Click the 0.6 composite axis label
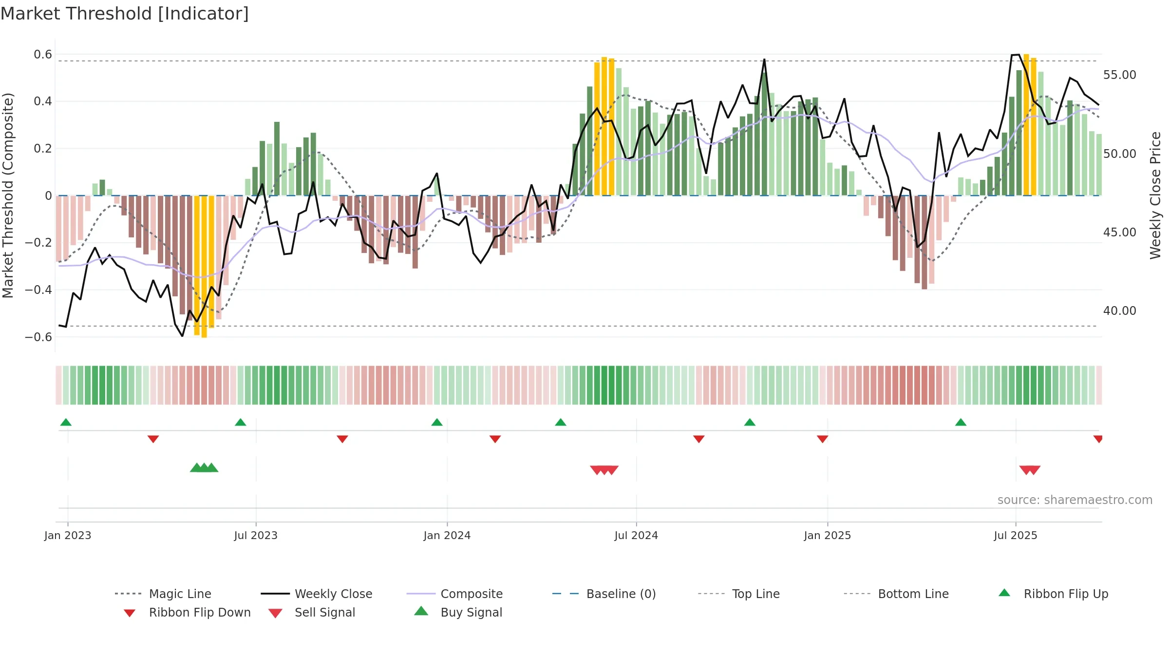1169x658 pixels. 43,54
